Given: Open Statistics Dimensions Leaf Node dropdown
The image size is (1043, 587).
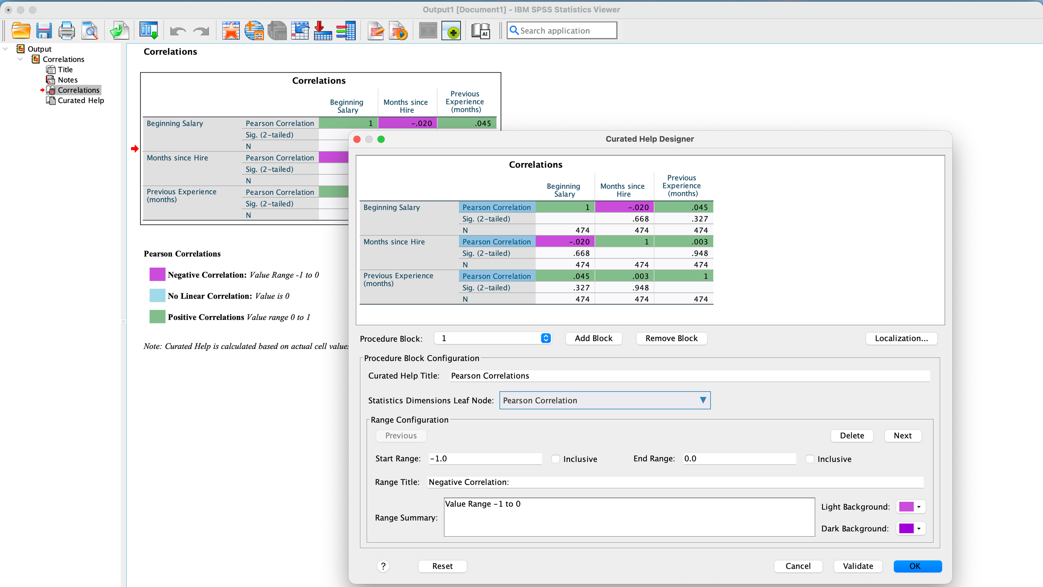Looking at the screenshot, I should (x=605, y=400).
